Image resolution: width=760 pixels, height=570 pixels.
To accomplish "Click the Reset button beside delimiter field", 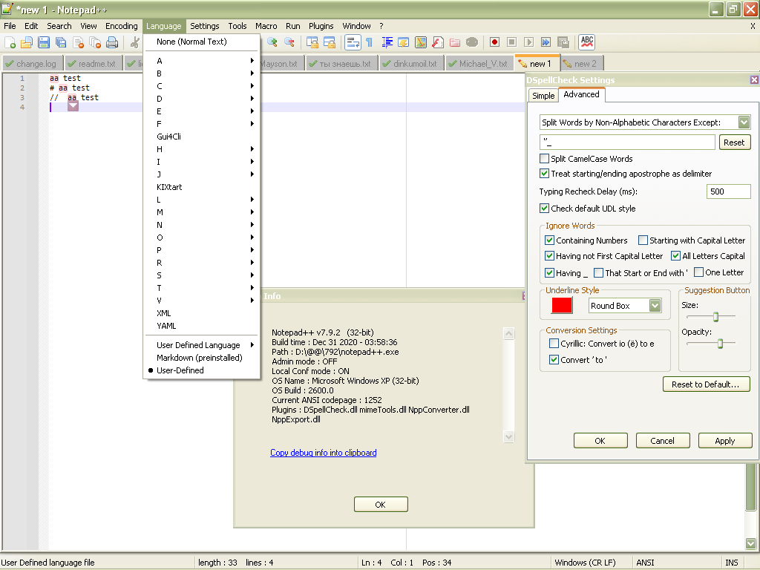I will (734, 142).
